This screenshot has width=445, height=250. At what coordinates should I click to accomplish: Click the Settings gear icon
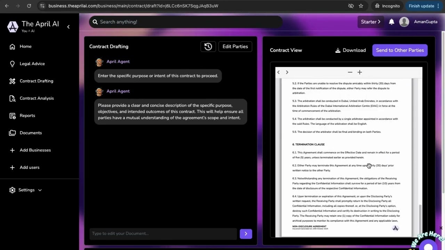click(13, 190)
